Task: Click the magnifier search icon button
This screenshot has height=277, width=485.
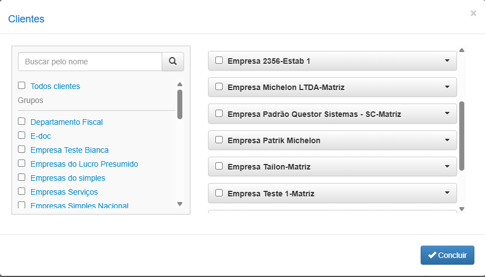Action: tap(173, 62)
